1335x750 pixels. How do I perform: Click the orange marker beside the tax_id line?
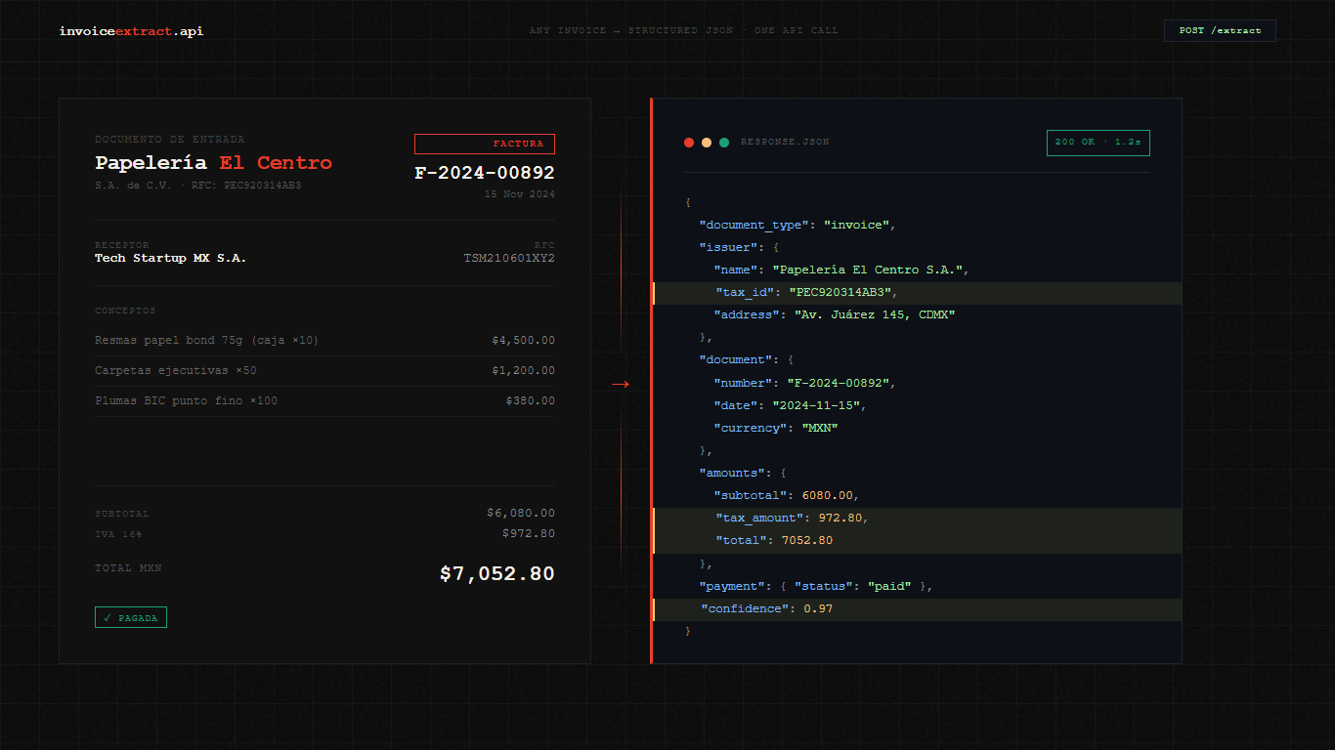(655, 293)
